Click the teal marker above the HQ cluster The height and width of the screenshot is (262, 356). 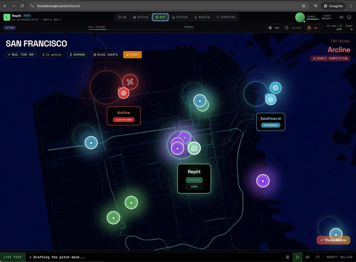200,101
